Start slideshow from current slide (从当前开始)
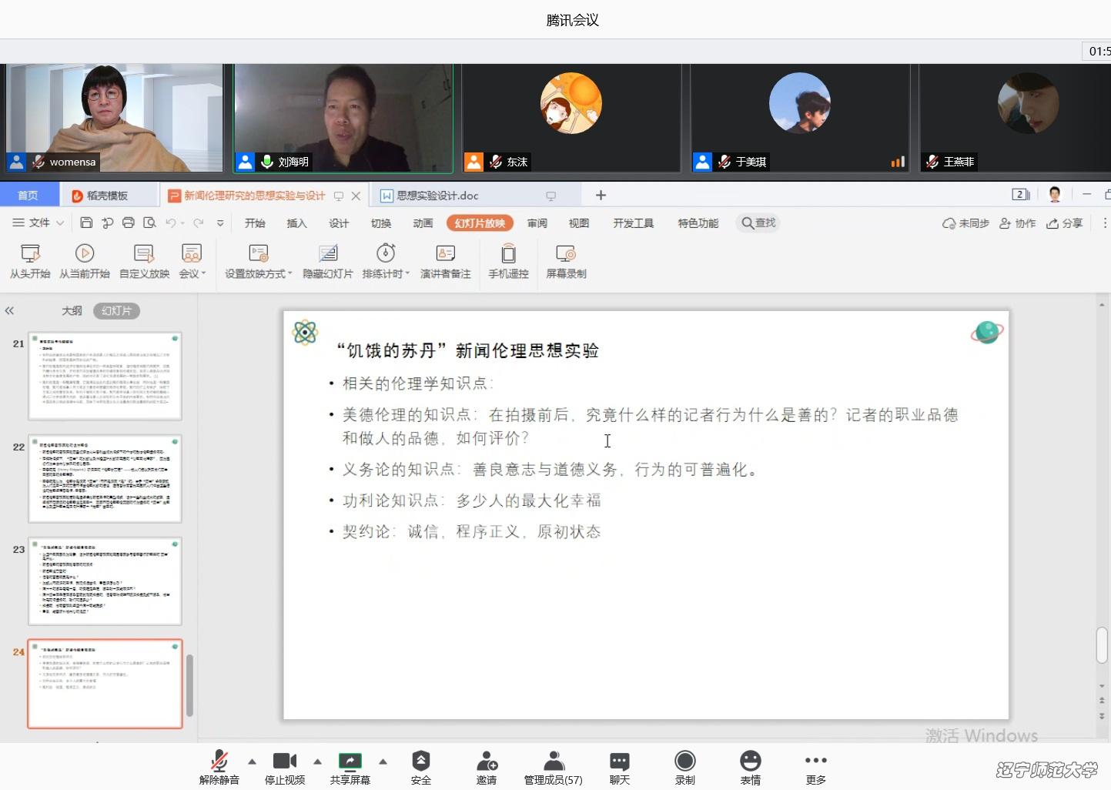This screenshot has height=790, width=1111. [85, 254]
